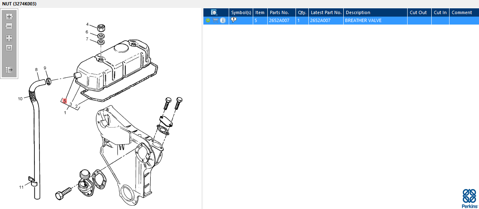Select callout number 4 nut on diagram

[x=87, y=25]
